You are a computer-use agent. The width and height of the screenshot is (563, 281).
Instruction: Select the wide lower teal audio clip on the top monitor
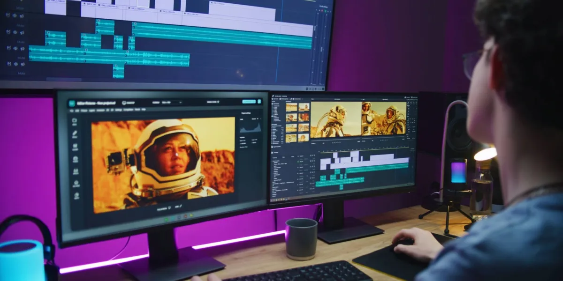point(109,56)
